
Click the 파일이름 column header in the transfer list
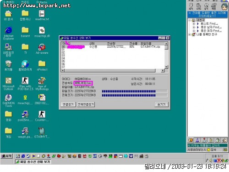(x=152, y=44)
